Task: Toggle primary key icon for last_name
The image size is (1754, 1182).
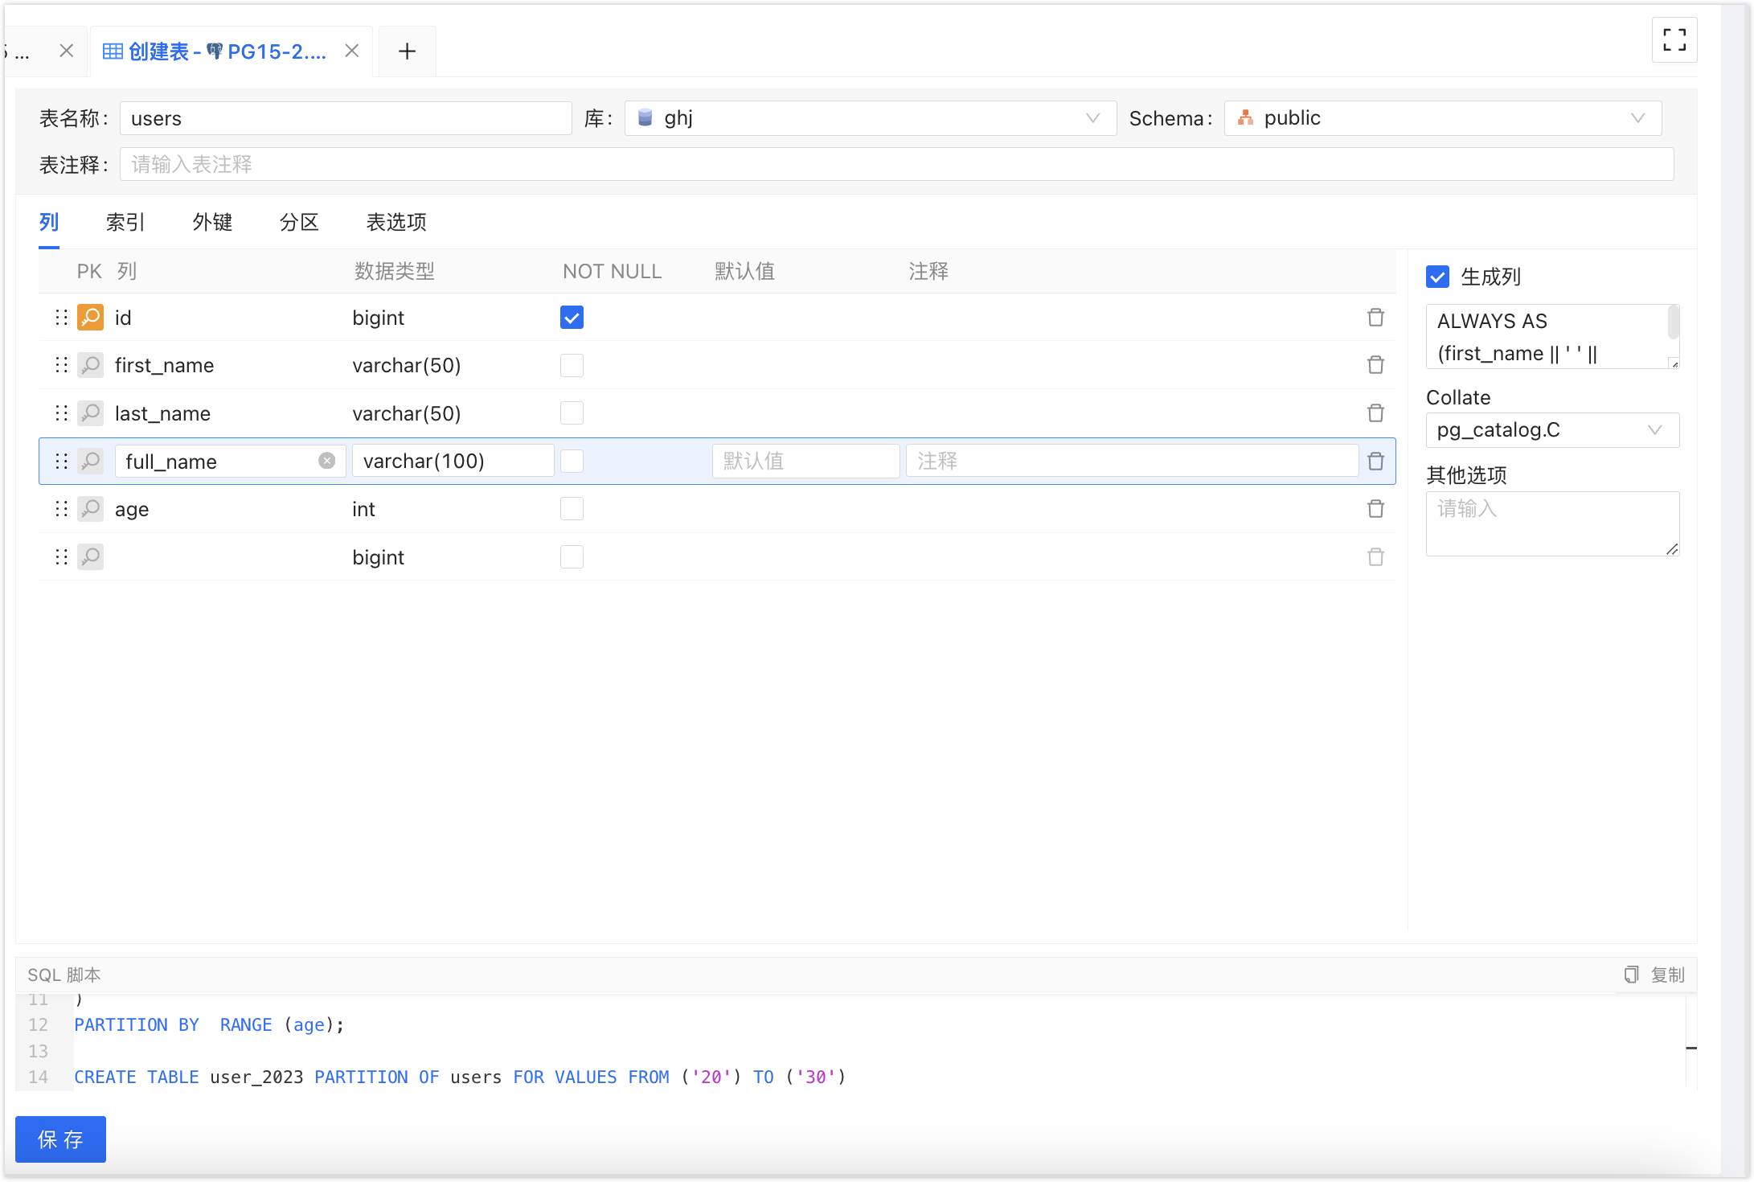Action: tap(90, 413)
